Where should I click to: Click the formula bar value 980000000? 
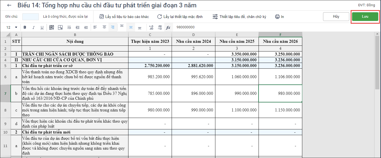(186, 27)
